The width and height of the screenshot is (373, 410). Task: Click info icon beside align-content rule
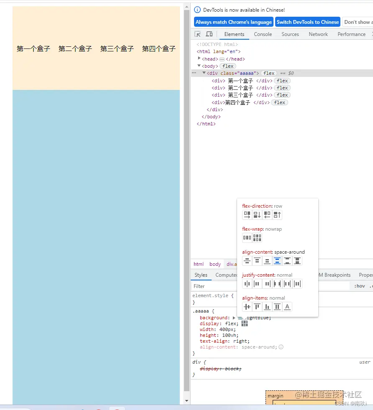281,347
